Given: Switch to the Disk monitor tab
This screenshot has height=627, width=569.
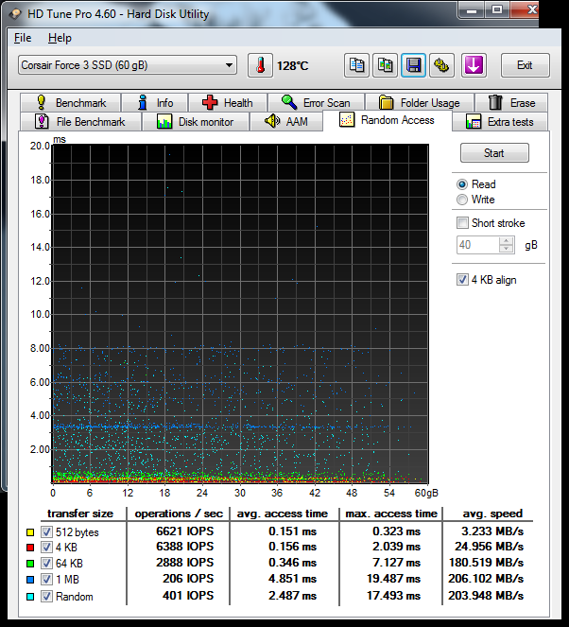Looking at the screenshot, I should pyautogui.click(x=196, y=122).
